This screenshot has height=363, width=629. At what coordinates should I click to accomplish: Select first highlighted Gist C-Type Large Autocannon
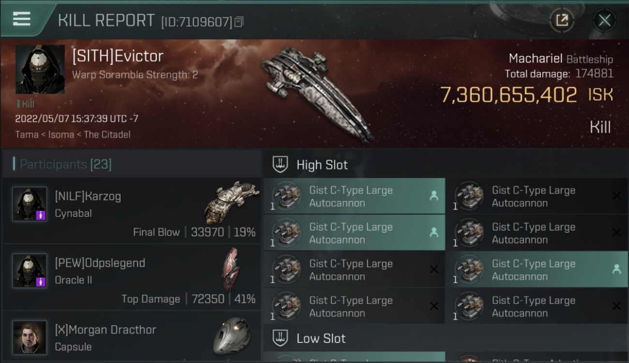354,197
